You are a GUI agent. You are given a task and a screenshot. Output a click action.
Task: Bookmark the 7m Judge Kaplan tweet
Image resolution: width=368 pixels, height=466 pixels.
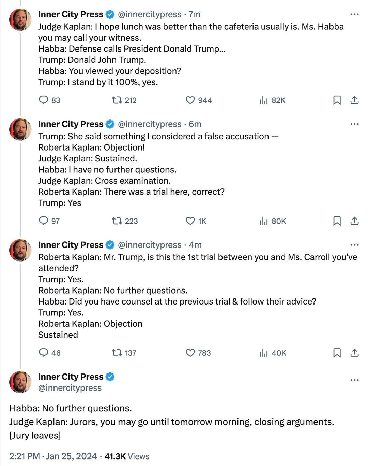coord(337,100)
